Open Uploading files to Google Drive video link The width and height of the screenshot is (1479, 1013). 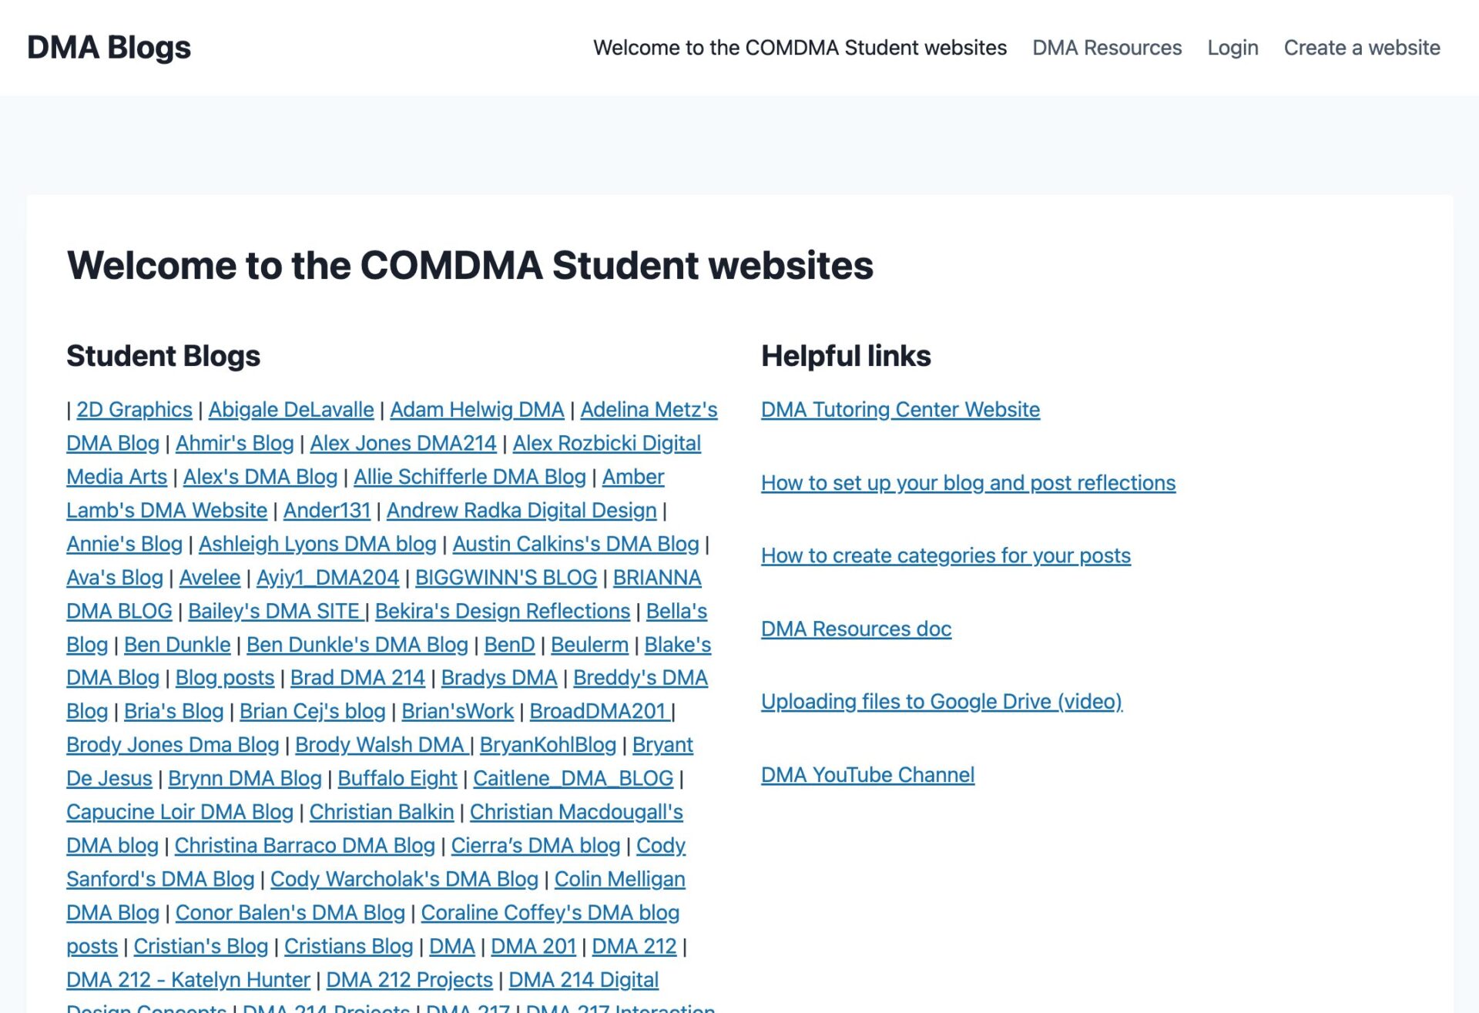941,702
